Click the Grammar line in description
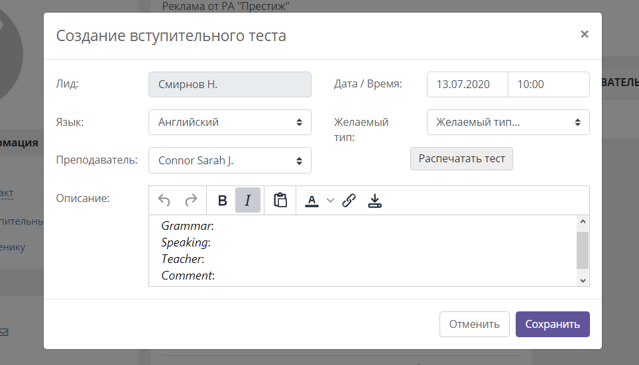Screen dimensions: 639x365 click(x=188, y=226)
